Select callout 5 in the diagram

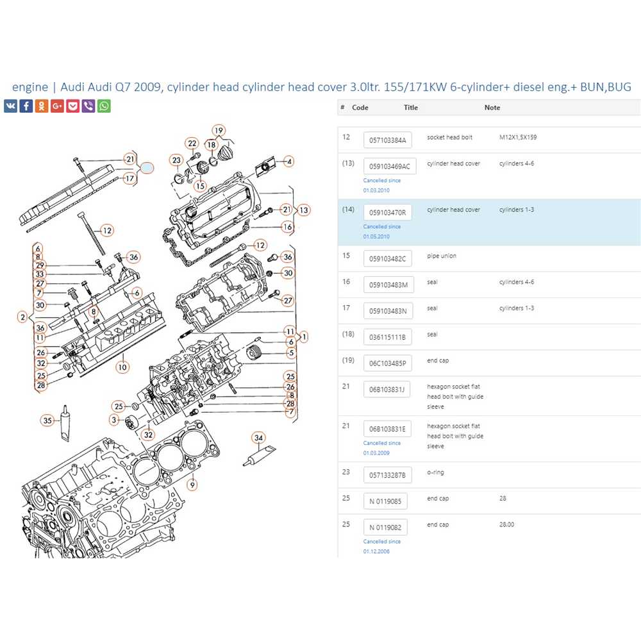click(x=291, y=353)
